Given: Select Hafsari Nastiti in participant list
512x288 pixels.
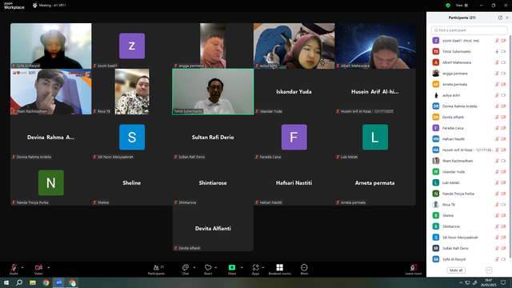Looking at the screenshot, I should [470, 138].
